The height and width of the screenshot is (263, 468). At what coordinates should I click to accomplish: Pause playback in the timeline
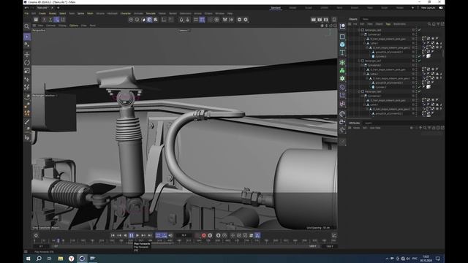[x=132, y=235]
